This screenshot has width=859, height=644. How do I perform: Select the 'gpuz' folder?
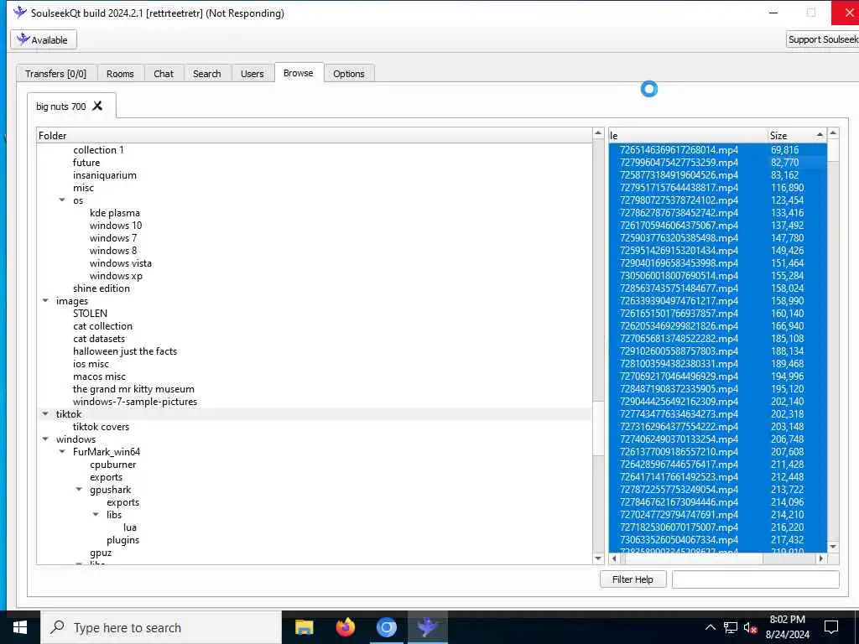pos(101,553)
